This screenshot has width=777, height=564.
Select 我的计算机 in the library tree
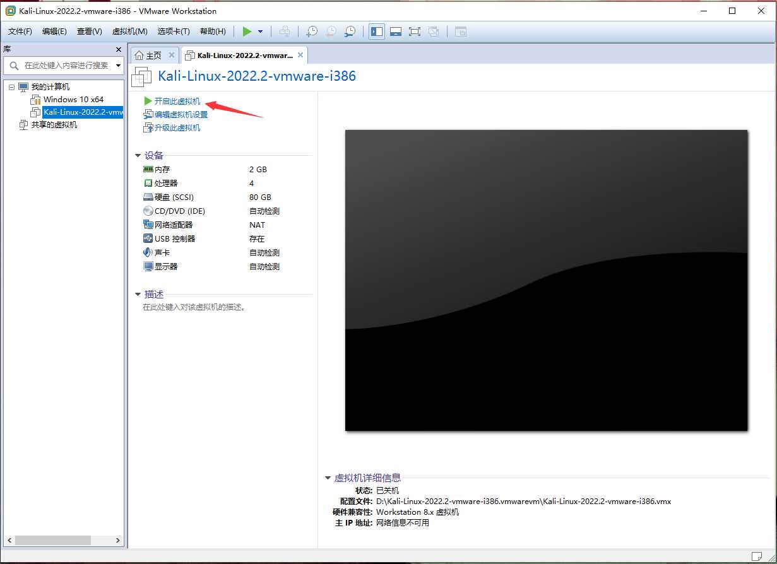click(50, 87)
